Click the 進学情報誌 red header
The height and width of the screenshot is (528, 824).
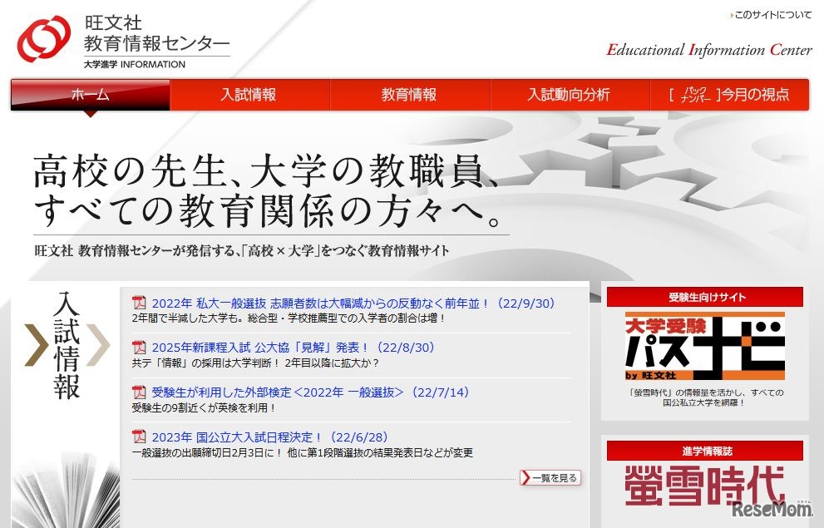(705, 451)
